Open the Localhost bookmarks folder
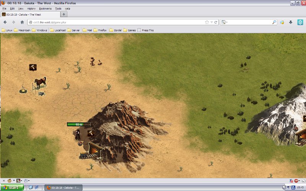 [58, 30]
